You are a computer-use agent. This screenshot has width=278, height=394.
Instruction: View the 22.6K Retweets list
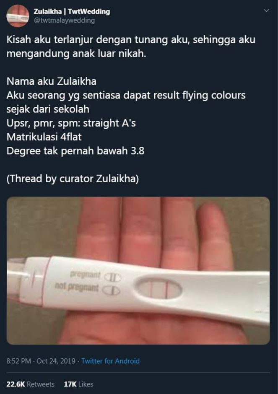point(31,384)
